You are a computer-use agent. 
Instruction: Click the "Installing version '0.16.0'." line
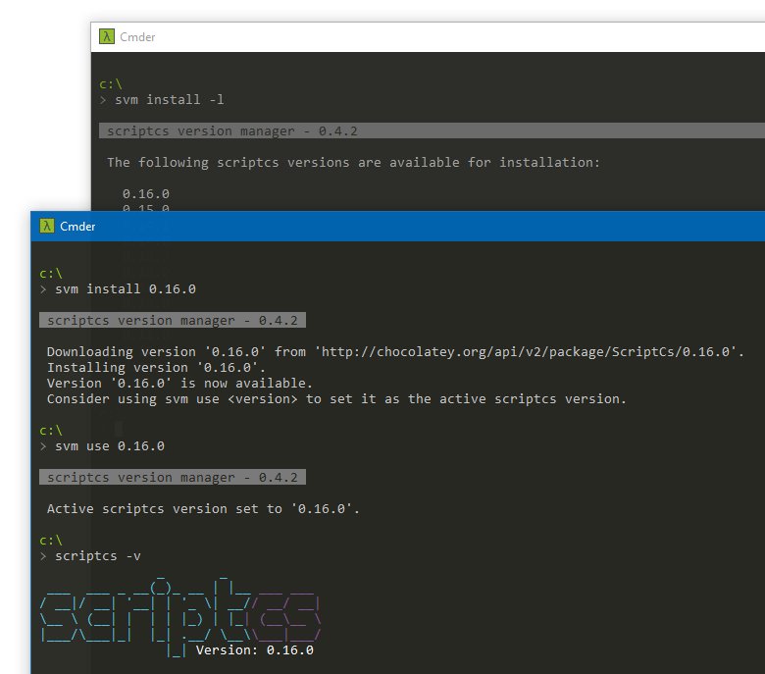[x=156, y=368]
